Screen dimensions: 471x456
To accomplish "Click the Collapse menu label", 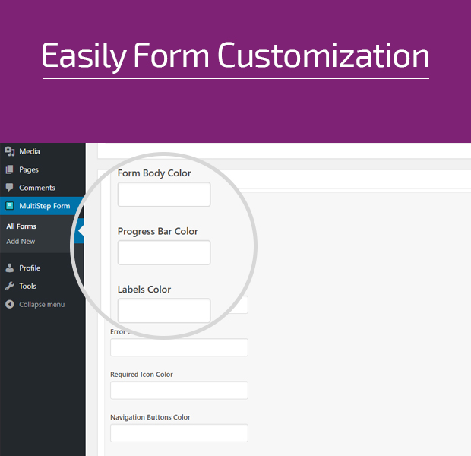I will [42, 305].
